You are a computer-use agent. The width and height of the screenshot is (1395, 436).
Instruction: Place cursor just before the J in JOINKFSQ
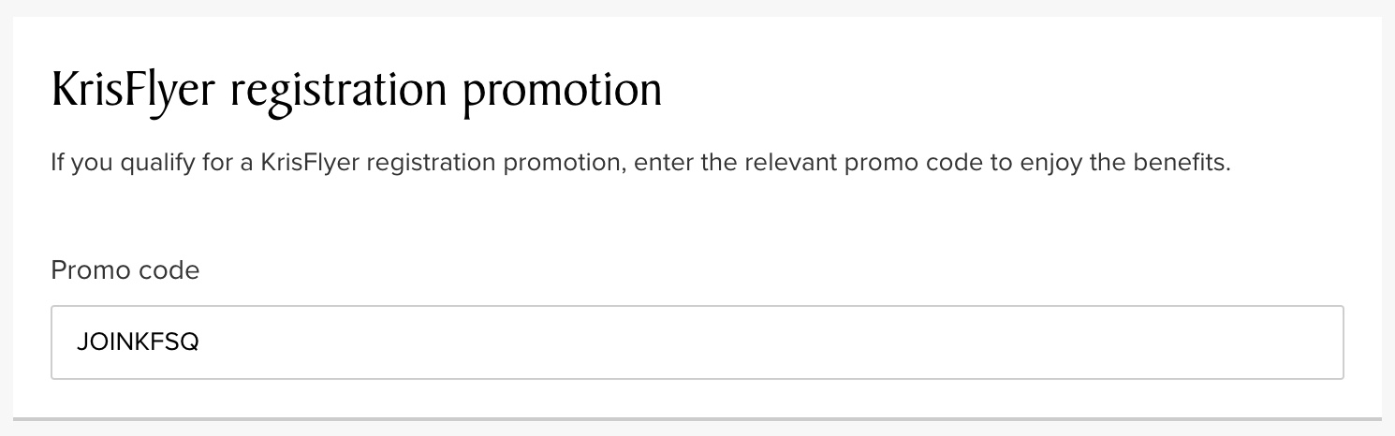pos(78,342)
